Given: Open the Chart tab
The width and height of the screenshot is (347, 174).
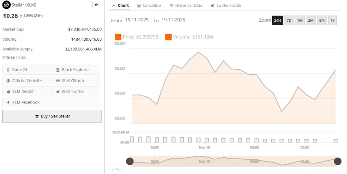Looking at the screenshot, I should tap(121, 5).
